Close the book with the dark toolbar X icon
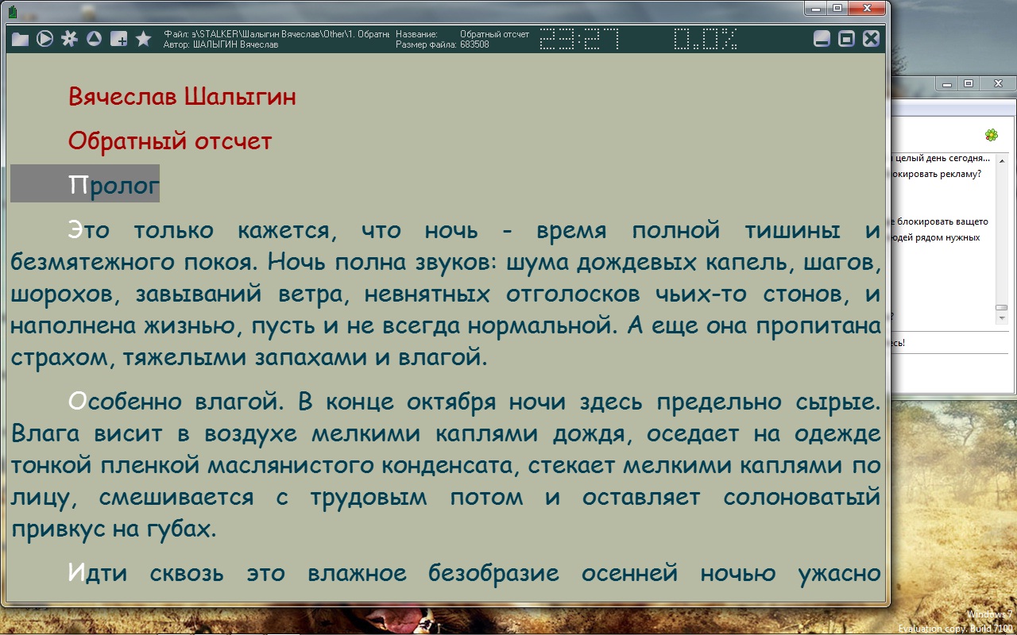Image resolution: width=1017 pixels, height=635 pixels. click(872, 39)
